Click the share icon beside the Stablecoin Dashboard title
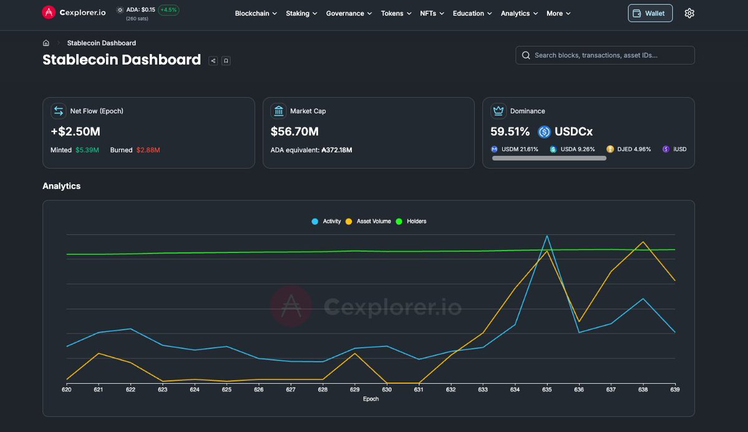The width and height of the screenshot is (748, 432). click(x=213, y=61)
